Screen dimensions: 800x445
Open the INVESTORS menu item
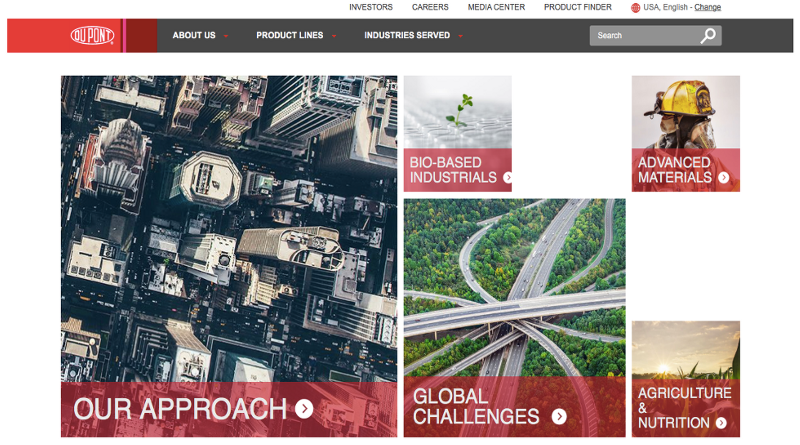tap(370, 7)
